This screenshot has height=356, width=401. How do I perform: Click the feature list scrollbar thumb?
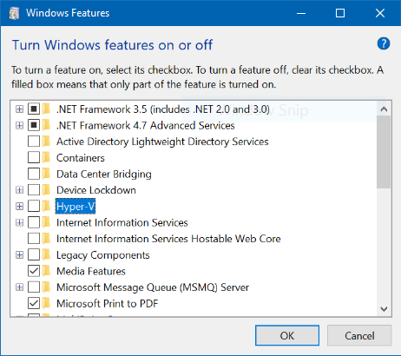pyautogui.click(x=384, y=152)
